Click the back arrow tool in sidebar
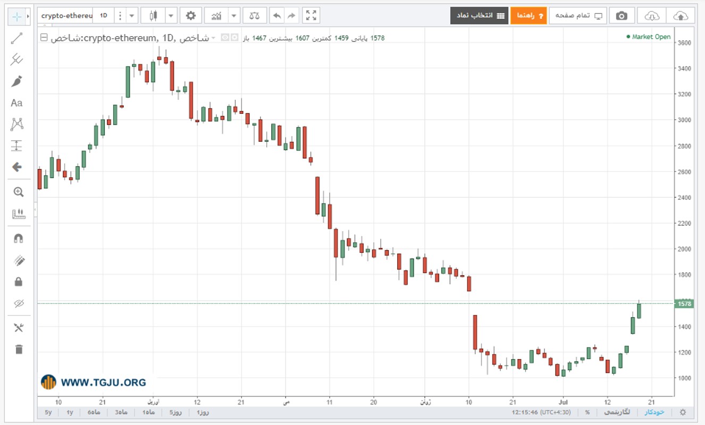Viewport: 705px width, 425px height. [17, 167]
